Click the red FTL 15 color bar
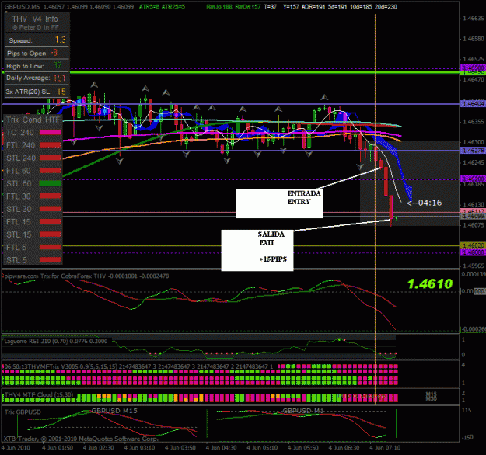Viewport: 486px width, 455px height. (50, 221)
